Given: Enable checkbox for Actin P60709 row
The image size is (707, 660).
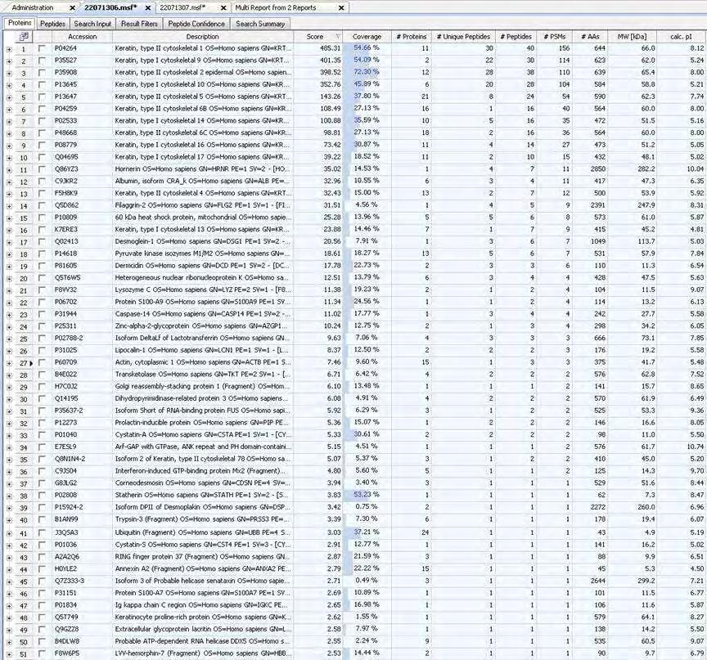Looking at the screenshot, I should pyautogui.click(x=42, y=362).
